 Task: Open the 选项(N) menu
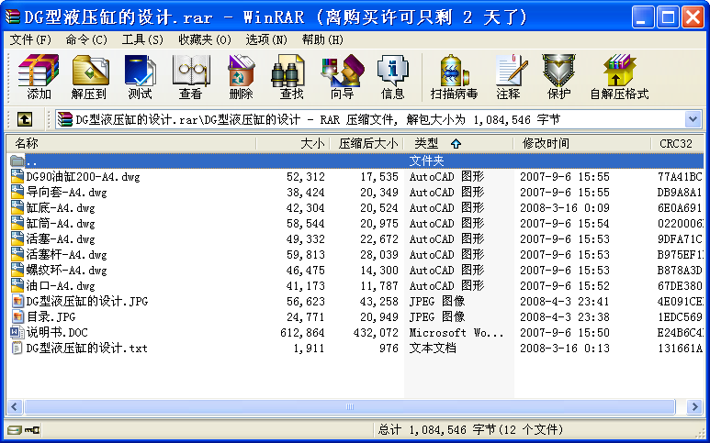click(265, 39)
